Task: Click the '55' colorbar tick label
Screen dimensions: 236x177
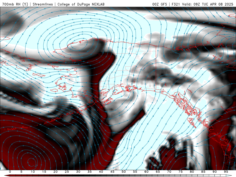Action: (x=135, y=172)
